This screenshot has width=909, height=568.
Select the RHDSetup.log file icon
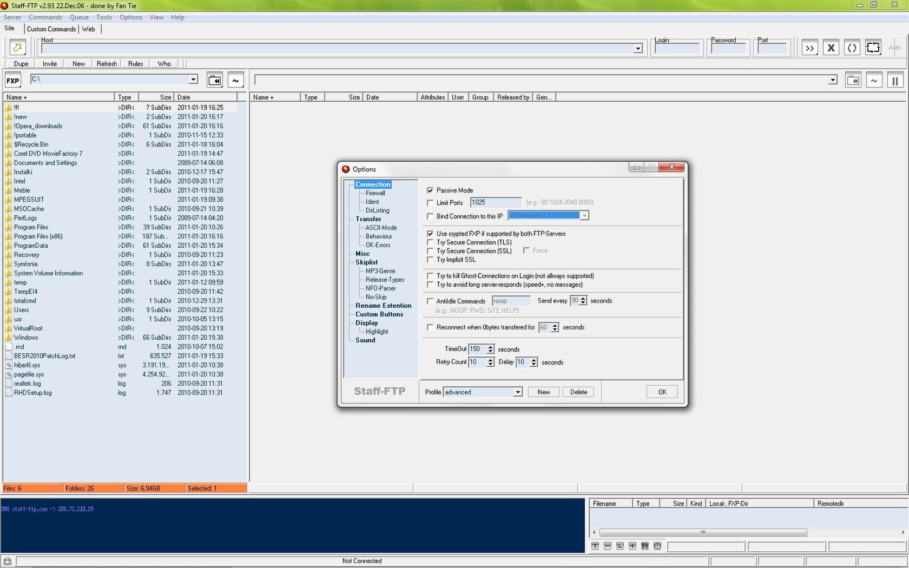click(x=9, y=393)
